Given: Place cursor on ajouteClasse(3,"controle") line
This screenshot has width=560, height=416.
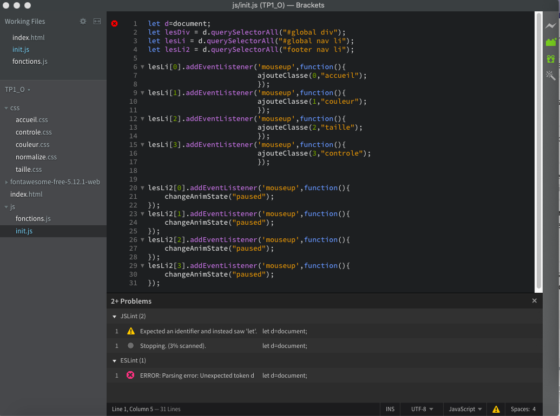Looking at the screenshot, I should pos(314,153).
